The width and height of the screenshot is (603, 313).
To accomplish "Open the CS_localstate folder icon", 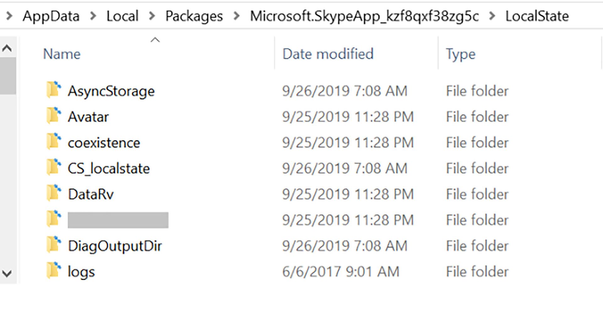I will pyautogui.click(x=54, y=168).
